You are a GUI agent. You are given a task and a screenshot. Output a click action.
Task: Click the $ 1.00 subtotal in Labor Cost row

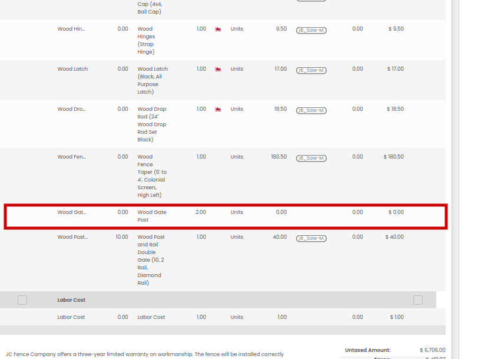pos(396,317)
